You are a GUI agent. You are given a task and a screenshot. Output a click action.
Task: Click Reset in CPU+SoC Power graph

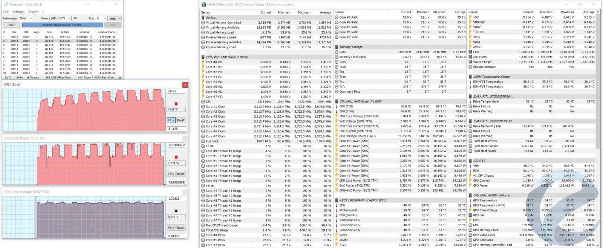[x=181, y=174]
